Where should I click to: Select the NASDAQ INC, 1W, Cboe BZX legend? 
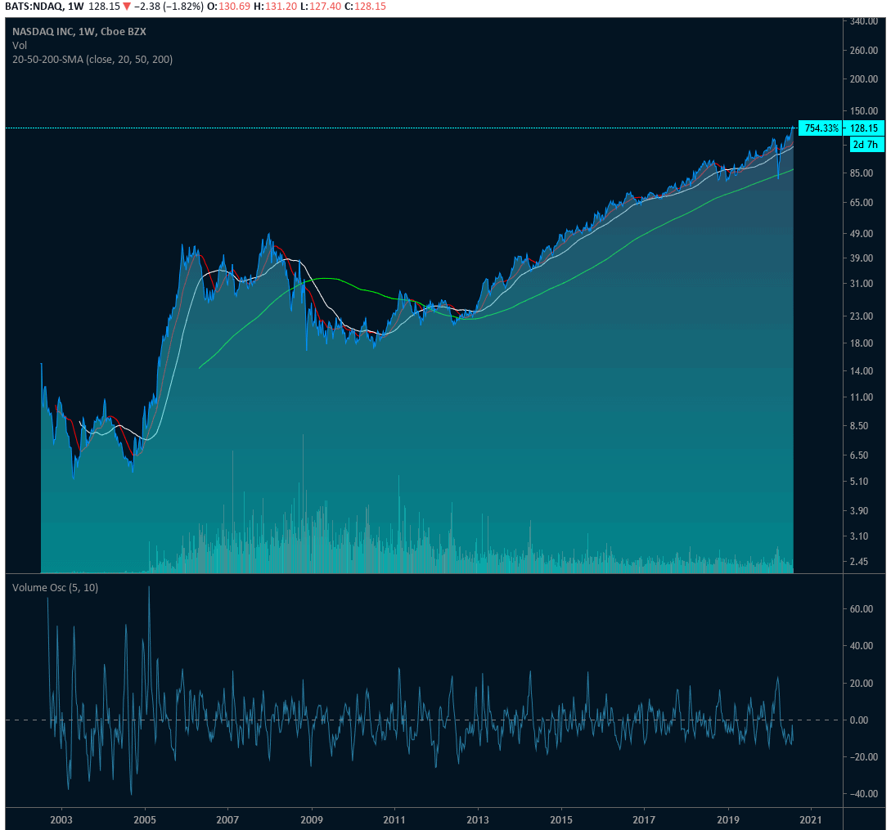[79, 31]
